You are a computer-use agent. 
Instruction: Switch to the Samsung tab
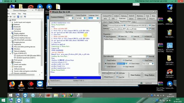click(x=124, y=16)
